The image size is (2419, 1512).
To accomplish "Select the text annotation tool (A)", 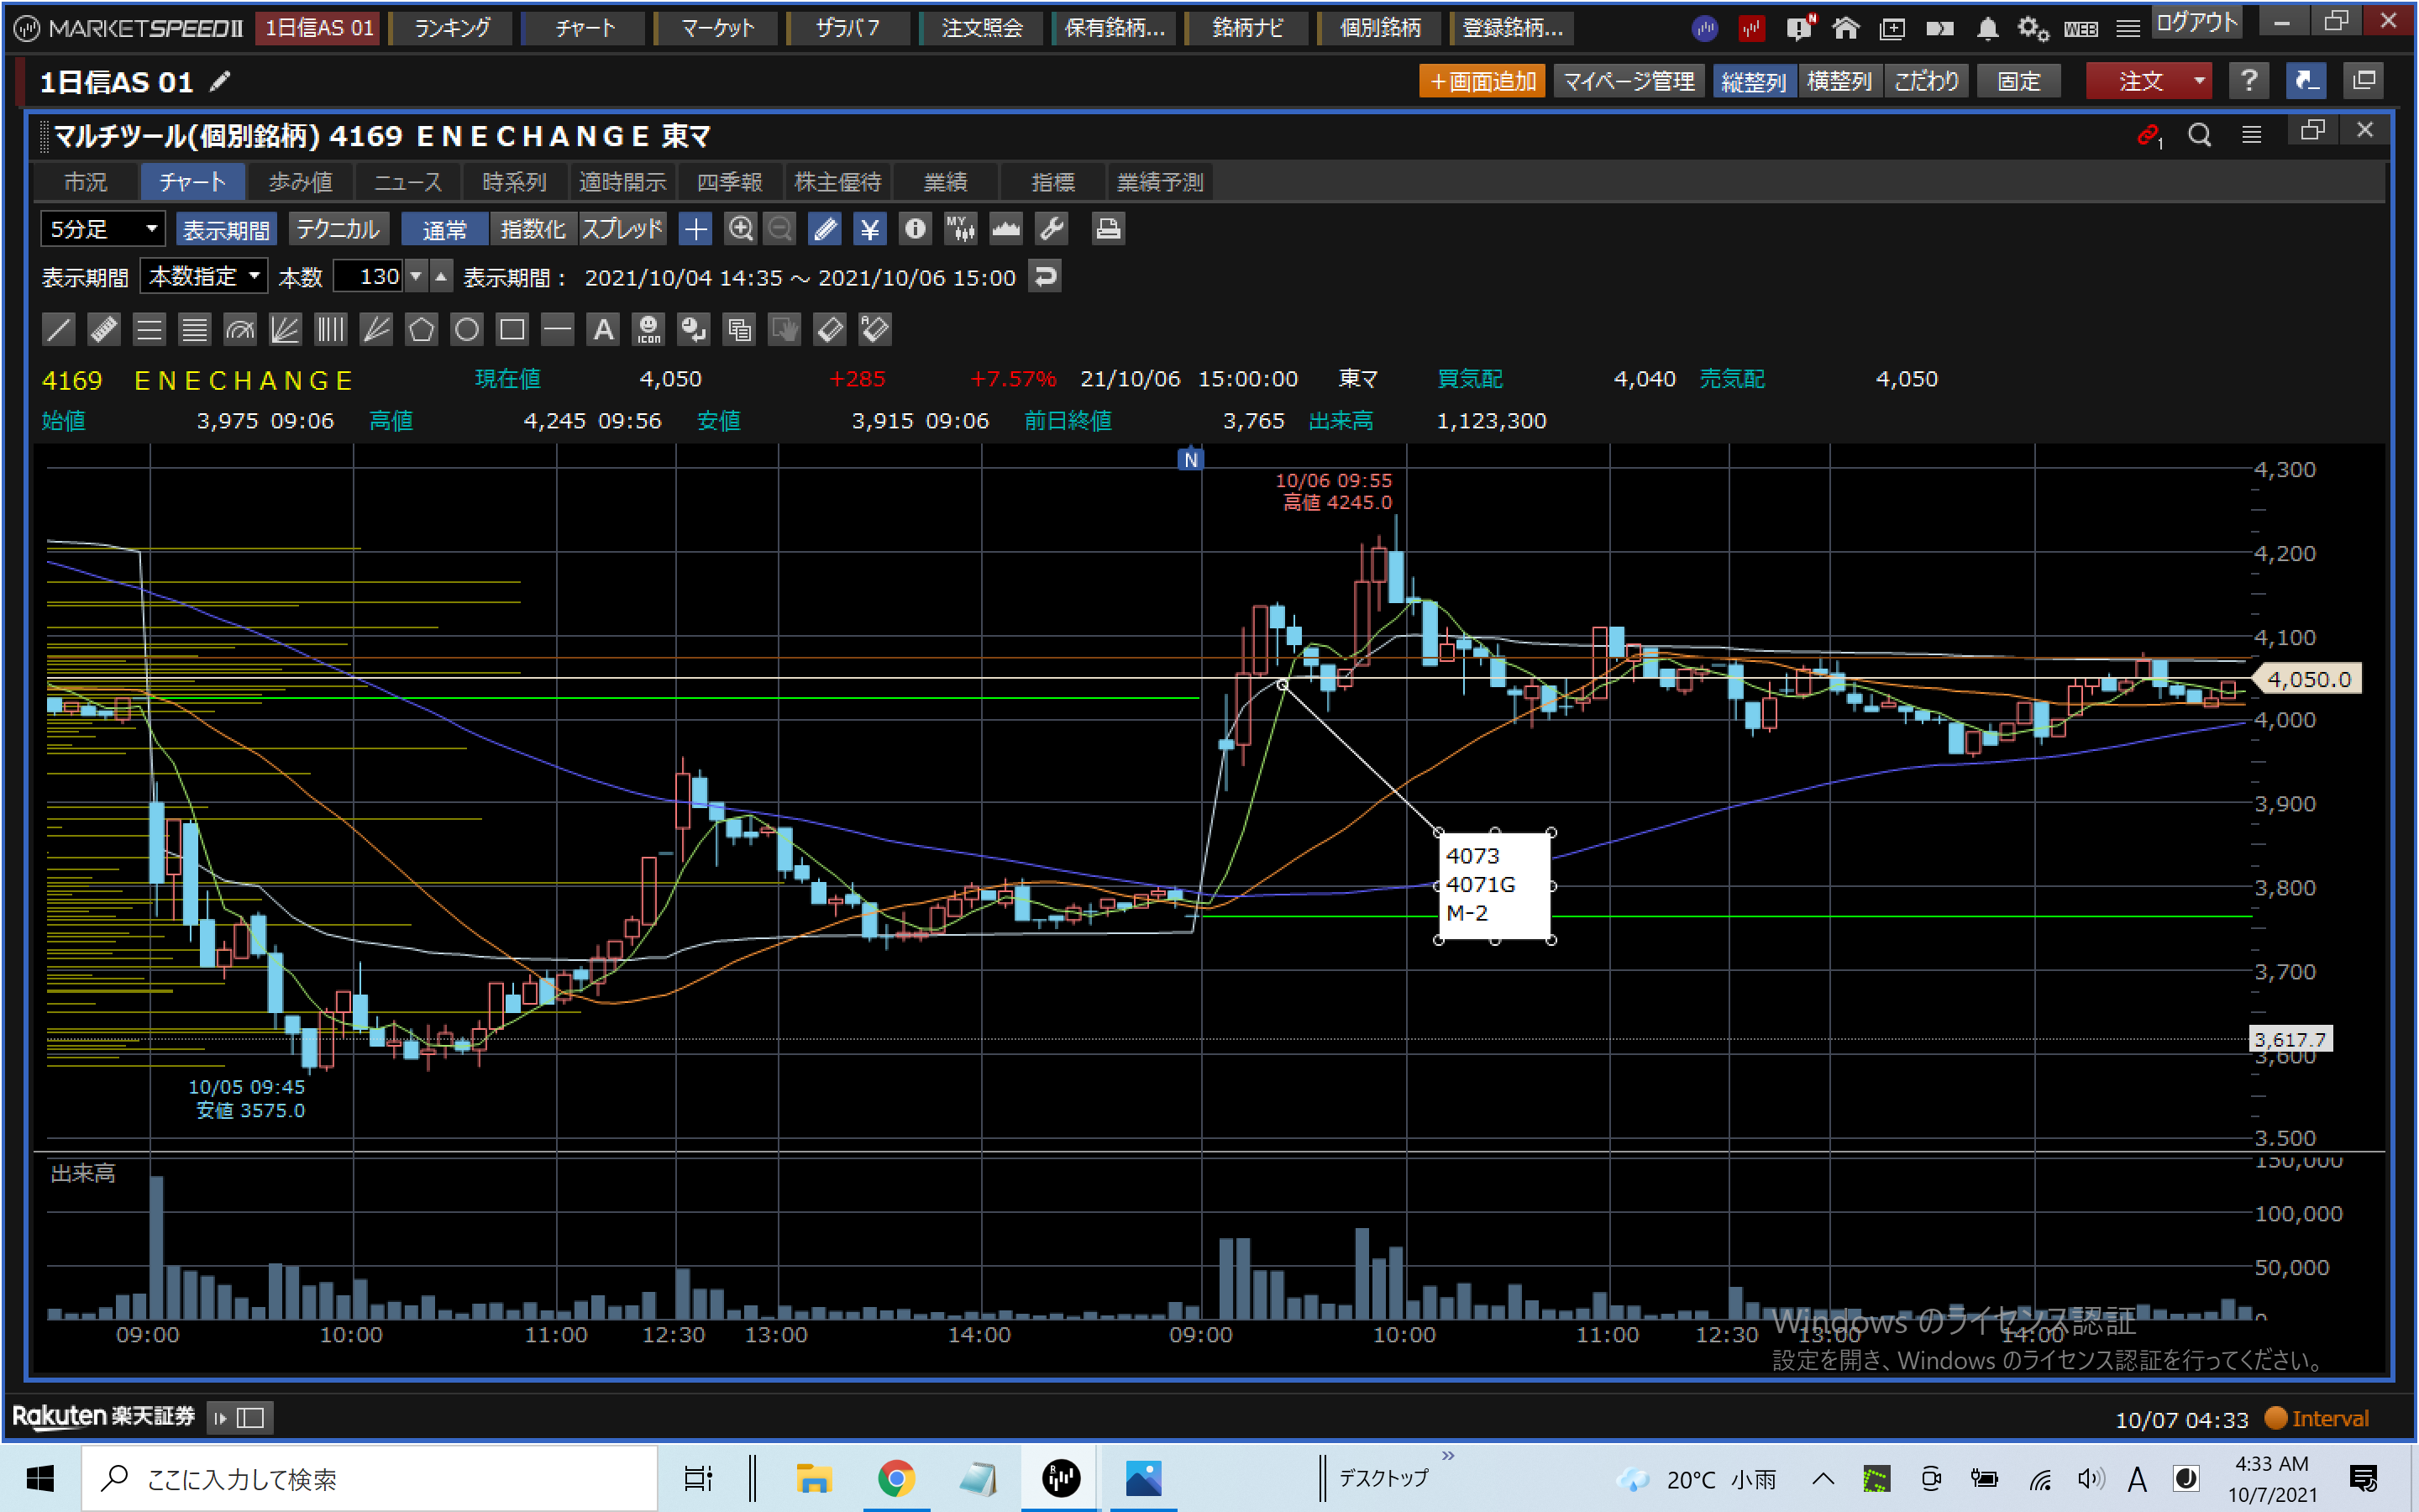I will [x=603, y=329].
